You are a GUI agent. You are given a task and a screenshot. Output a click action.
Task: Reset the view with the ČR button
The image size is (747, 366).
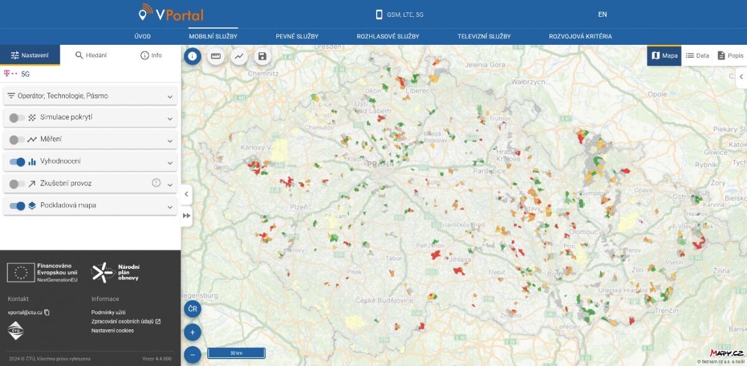pos(192,309)
